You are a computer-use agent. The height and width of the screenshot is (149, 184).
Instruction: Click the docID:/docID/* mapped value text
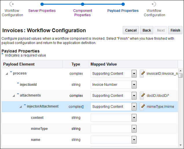(x=158, y=96)
